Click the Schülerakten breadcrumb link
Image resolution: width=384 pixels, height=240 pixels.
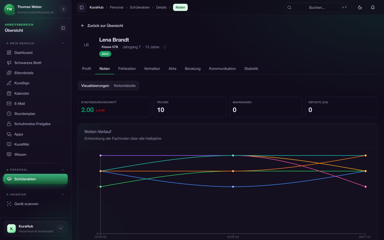pyautogui.click(x=140, y=7)
